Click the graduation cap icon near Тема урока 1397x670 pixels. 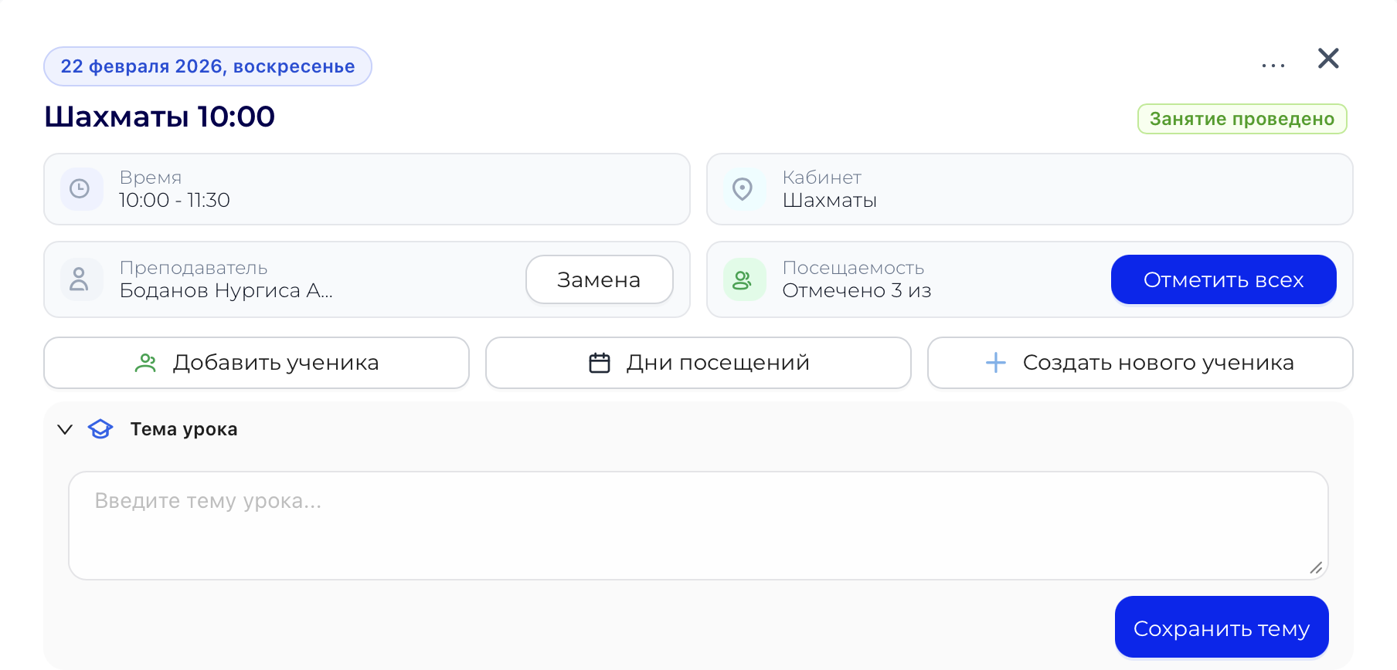tap(100, 429)
